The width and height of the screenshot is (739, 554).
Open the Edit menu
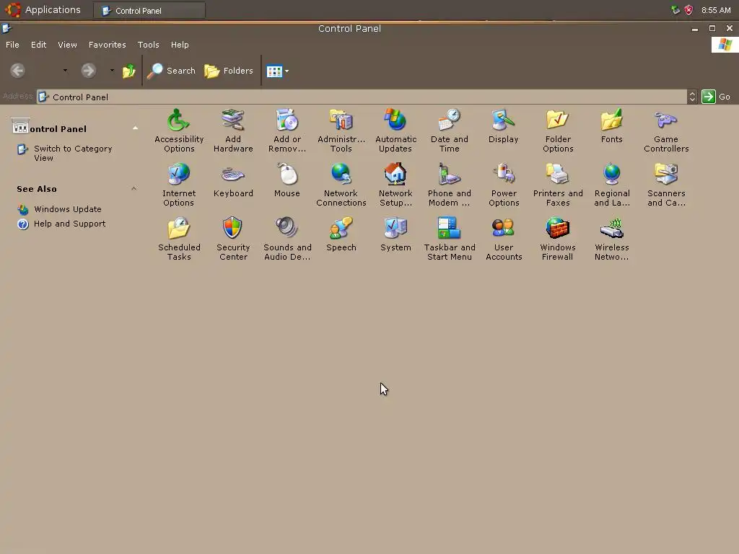pos(39,45)
